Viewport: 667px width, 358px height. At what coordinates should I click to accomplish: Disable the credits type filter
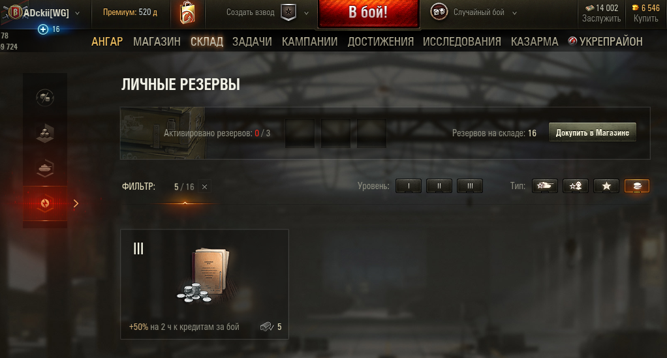[x=637, y=186]
